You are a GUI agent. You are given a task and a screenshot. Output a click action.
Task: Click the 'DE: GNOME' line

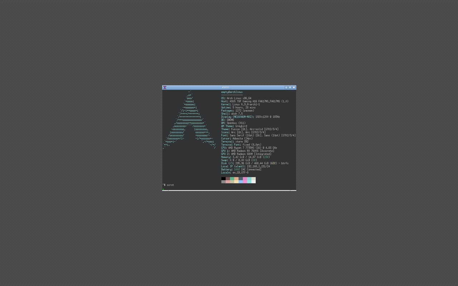[x=228, y=120]
